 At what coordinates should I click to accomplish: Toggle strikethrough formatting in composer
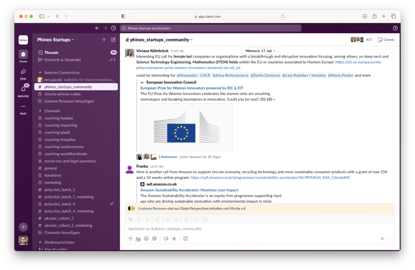pos(147,219)
